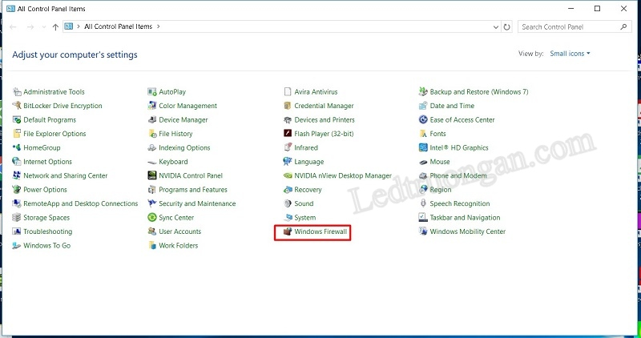Click the refresh button in address bar
Viewport: 641px width, 338px height.
(507, 26)
